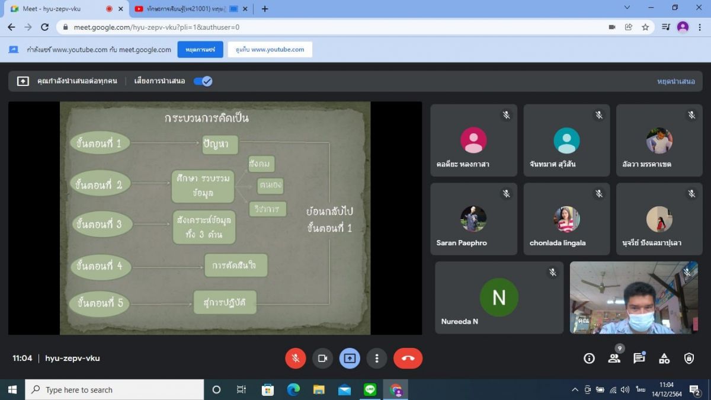Unmute the microphone button
Viewport: 711px width, 400px height.
coord(295,358)
